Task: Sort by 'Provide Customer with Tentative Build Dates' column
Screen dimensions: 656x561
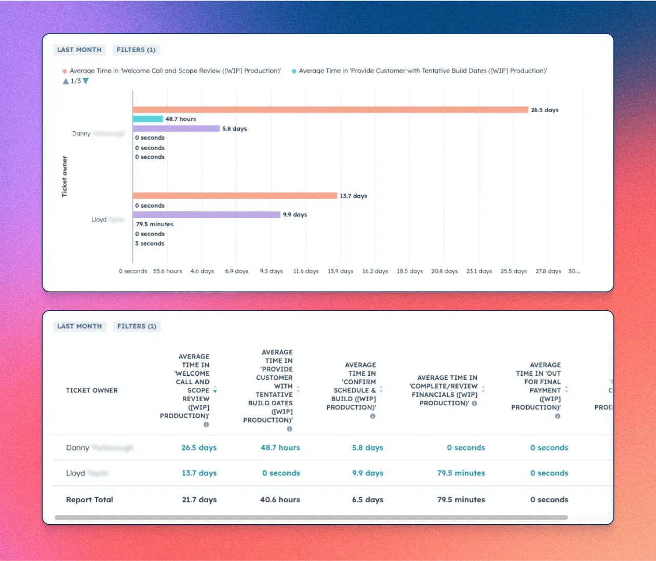Action: pos(298,389)
